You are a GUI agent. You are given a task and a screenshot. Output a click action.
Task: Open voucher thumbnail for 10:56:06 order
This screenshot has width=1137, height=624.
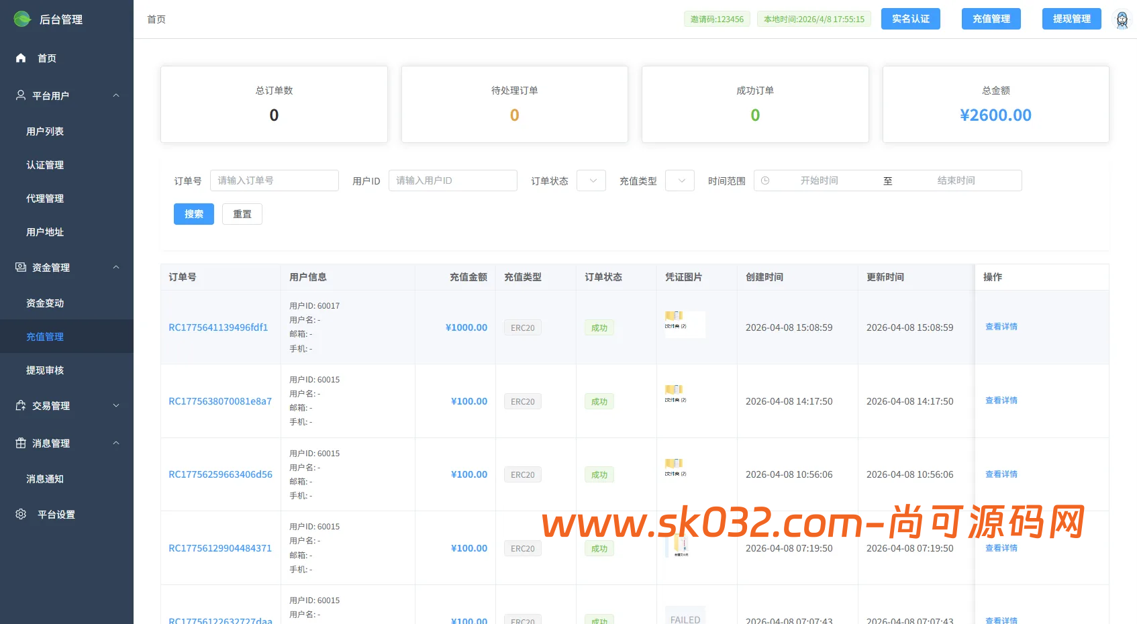[685, 472]
